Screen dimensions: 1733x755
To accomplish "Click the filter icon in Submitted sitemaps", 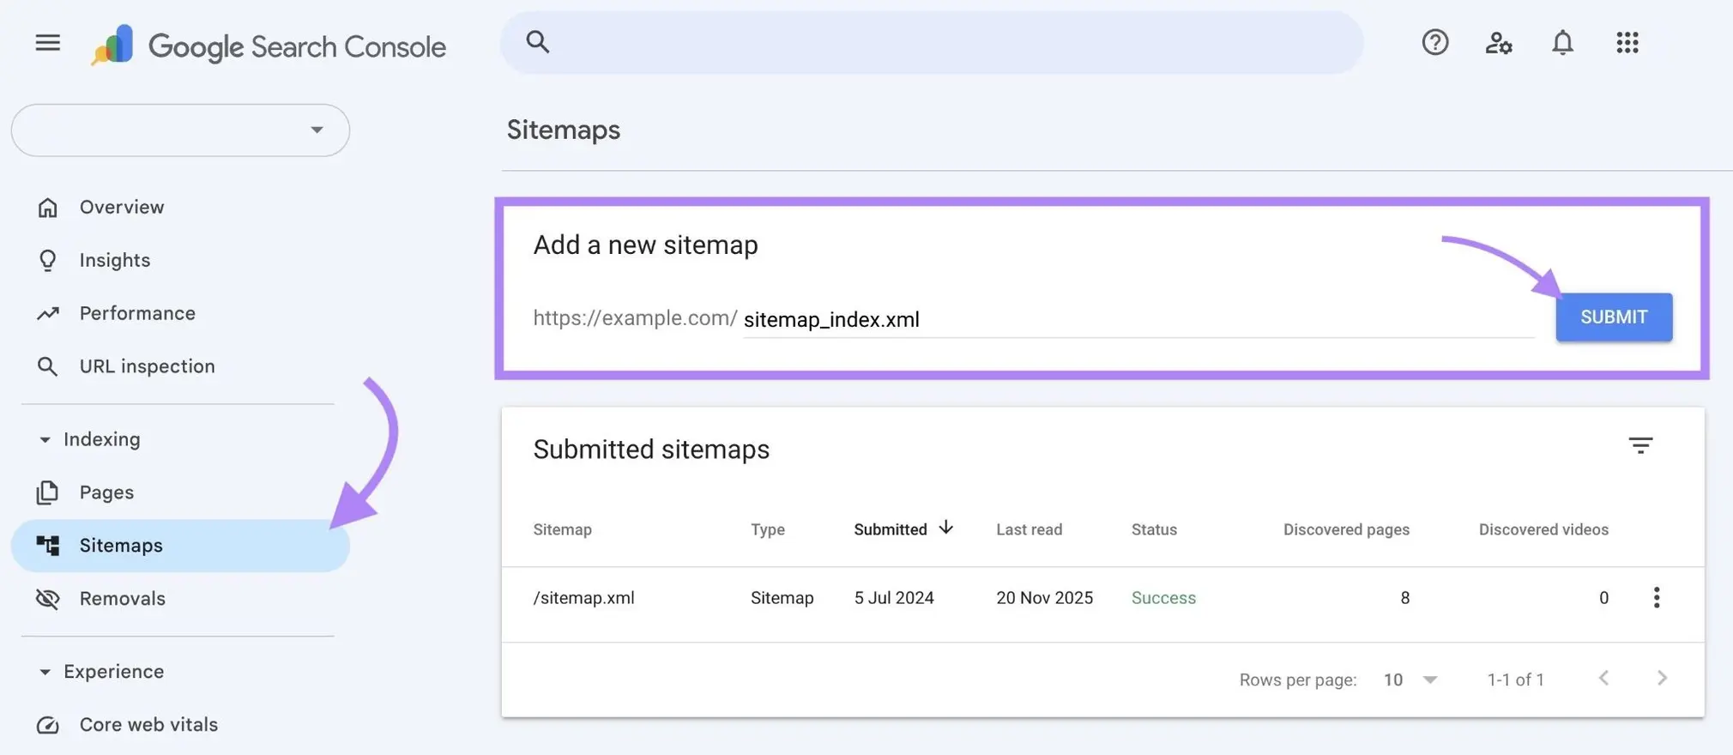I will coord(1639,445).
